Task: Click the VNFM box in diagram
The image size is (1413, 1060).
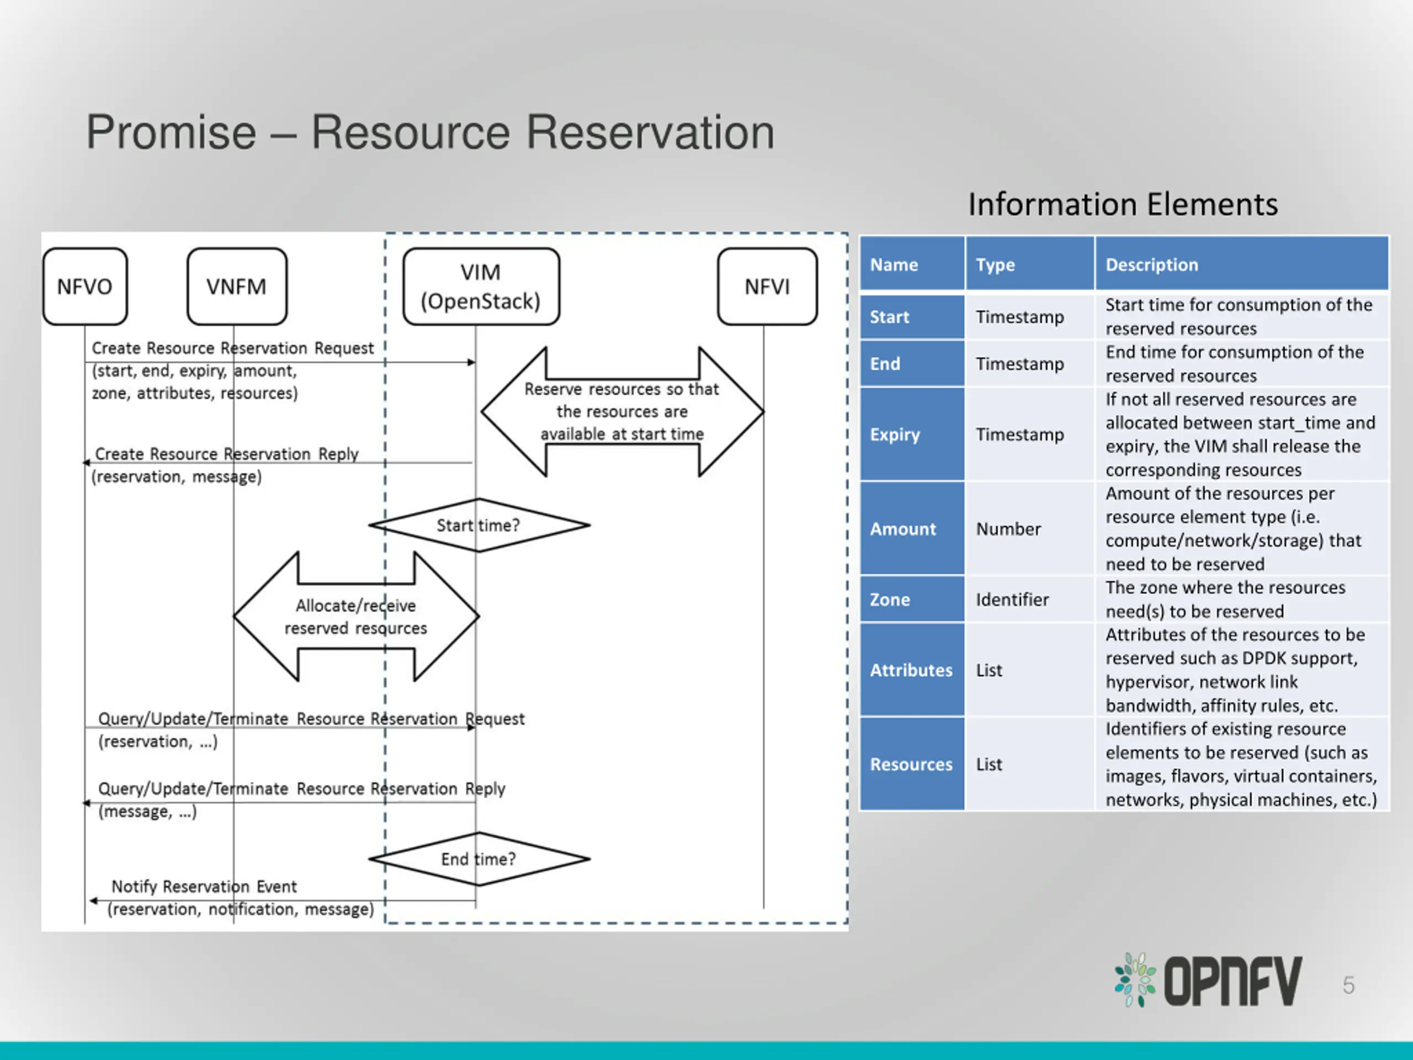Action: [x=237, y=286]
